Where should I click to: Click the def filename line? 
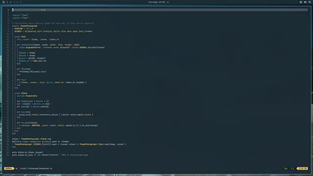23,69
